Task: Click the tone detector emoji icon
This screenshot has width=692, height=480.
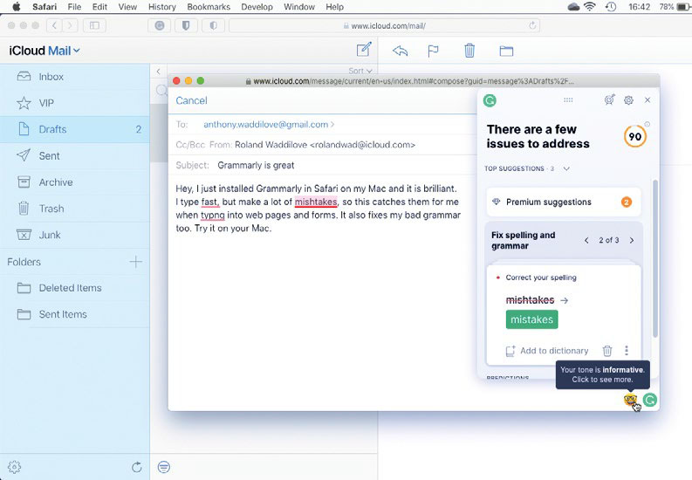Action: tap(630, 400)
